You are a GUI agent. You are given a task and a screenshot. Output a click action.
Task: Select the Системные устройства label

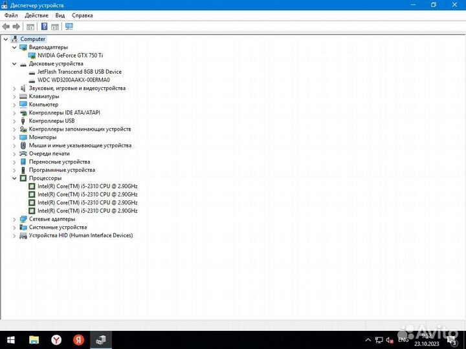[58, 227]
